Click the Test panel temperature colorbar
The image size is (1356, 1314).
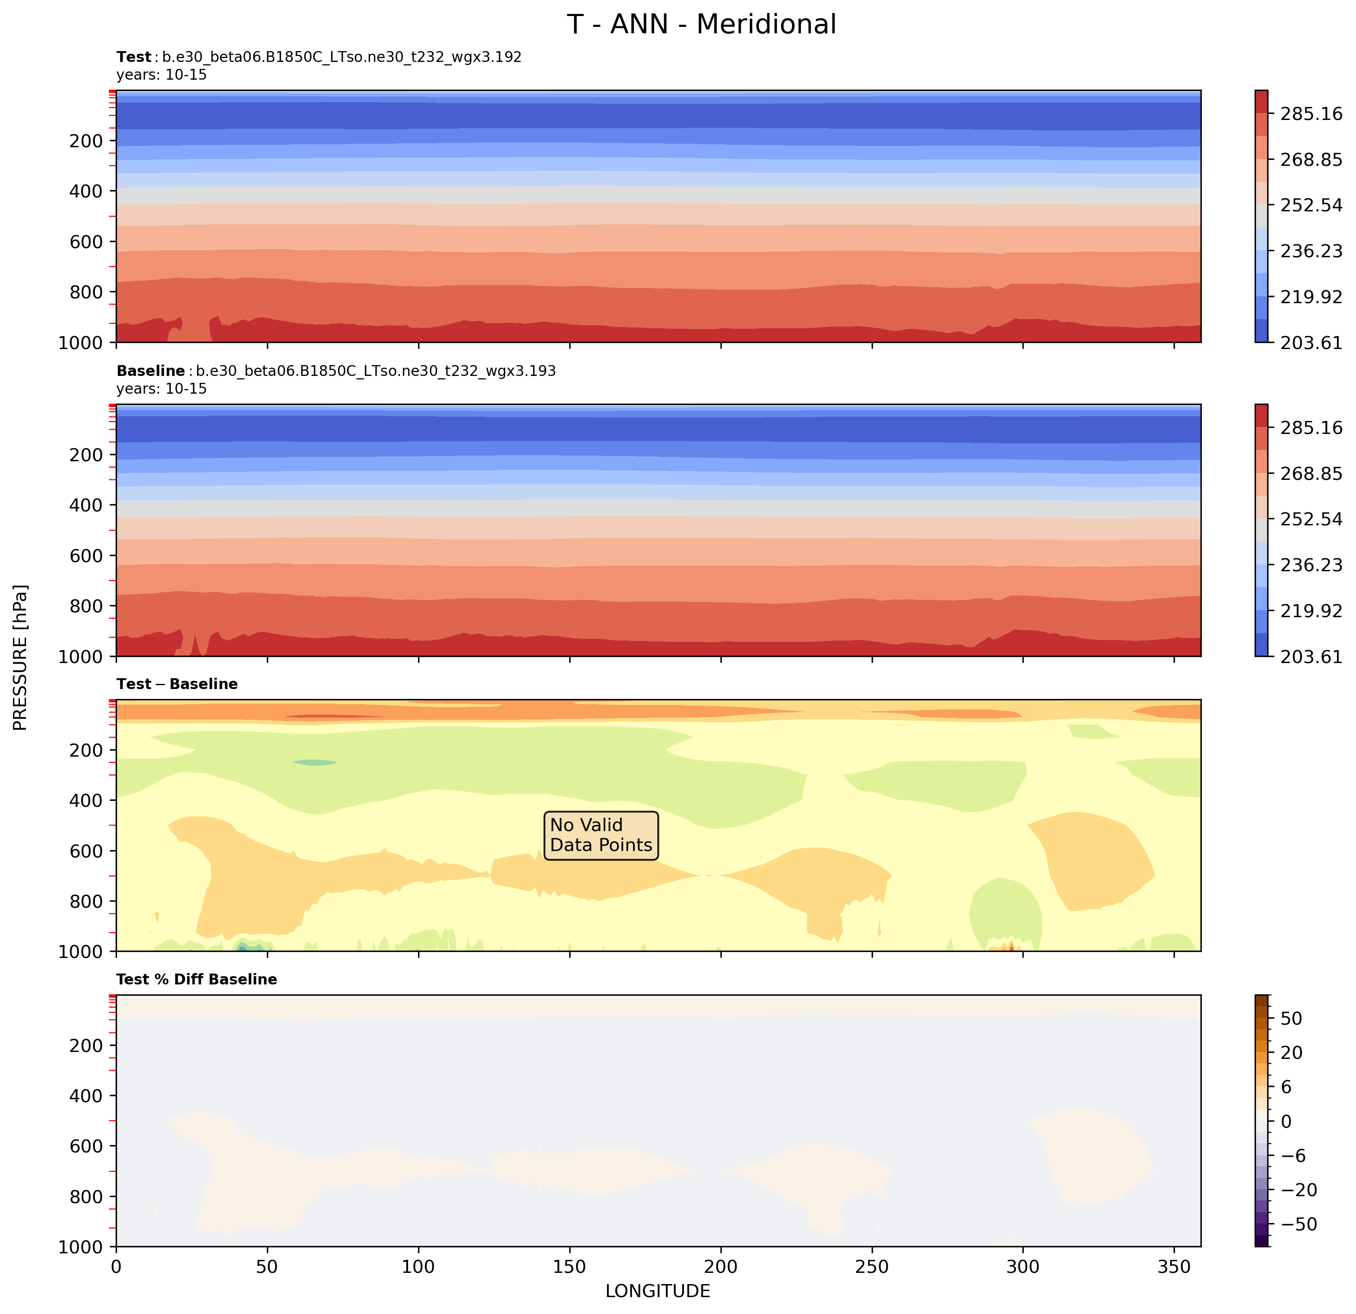coord(1261,216)
